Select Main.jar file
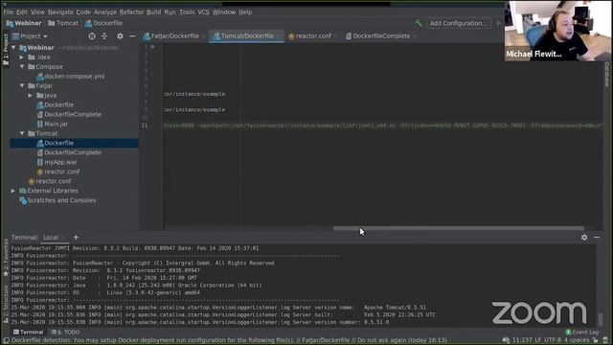 (53, 124)
